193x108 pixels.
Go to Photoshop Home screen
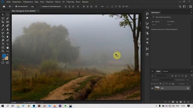click(4, 7)
